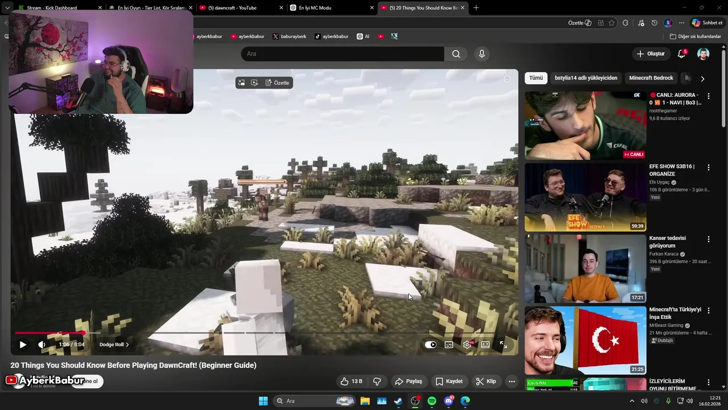The width and height of the screenshot is (728, 410).
Task: Open options for CANLI AURORA video
Action: 709,96
